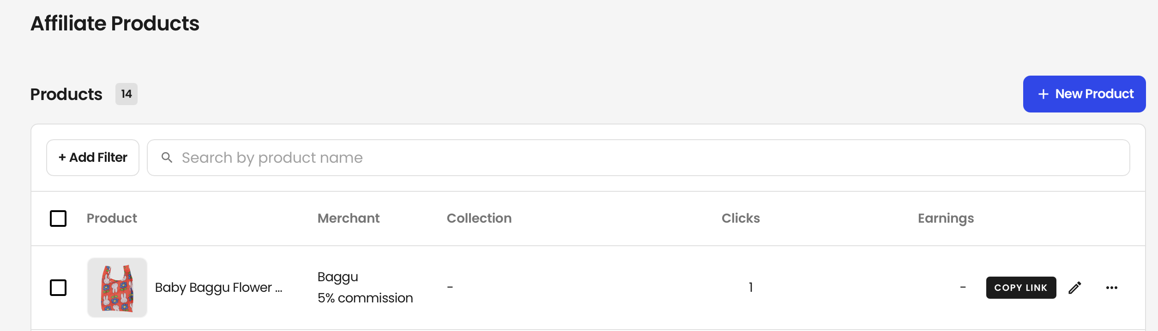The image size is (1158, 331).
Task: Sort by the Collection column header
Action: click(479, 218)
